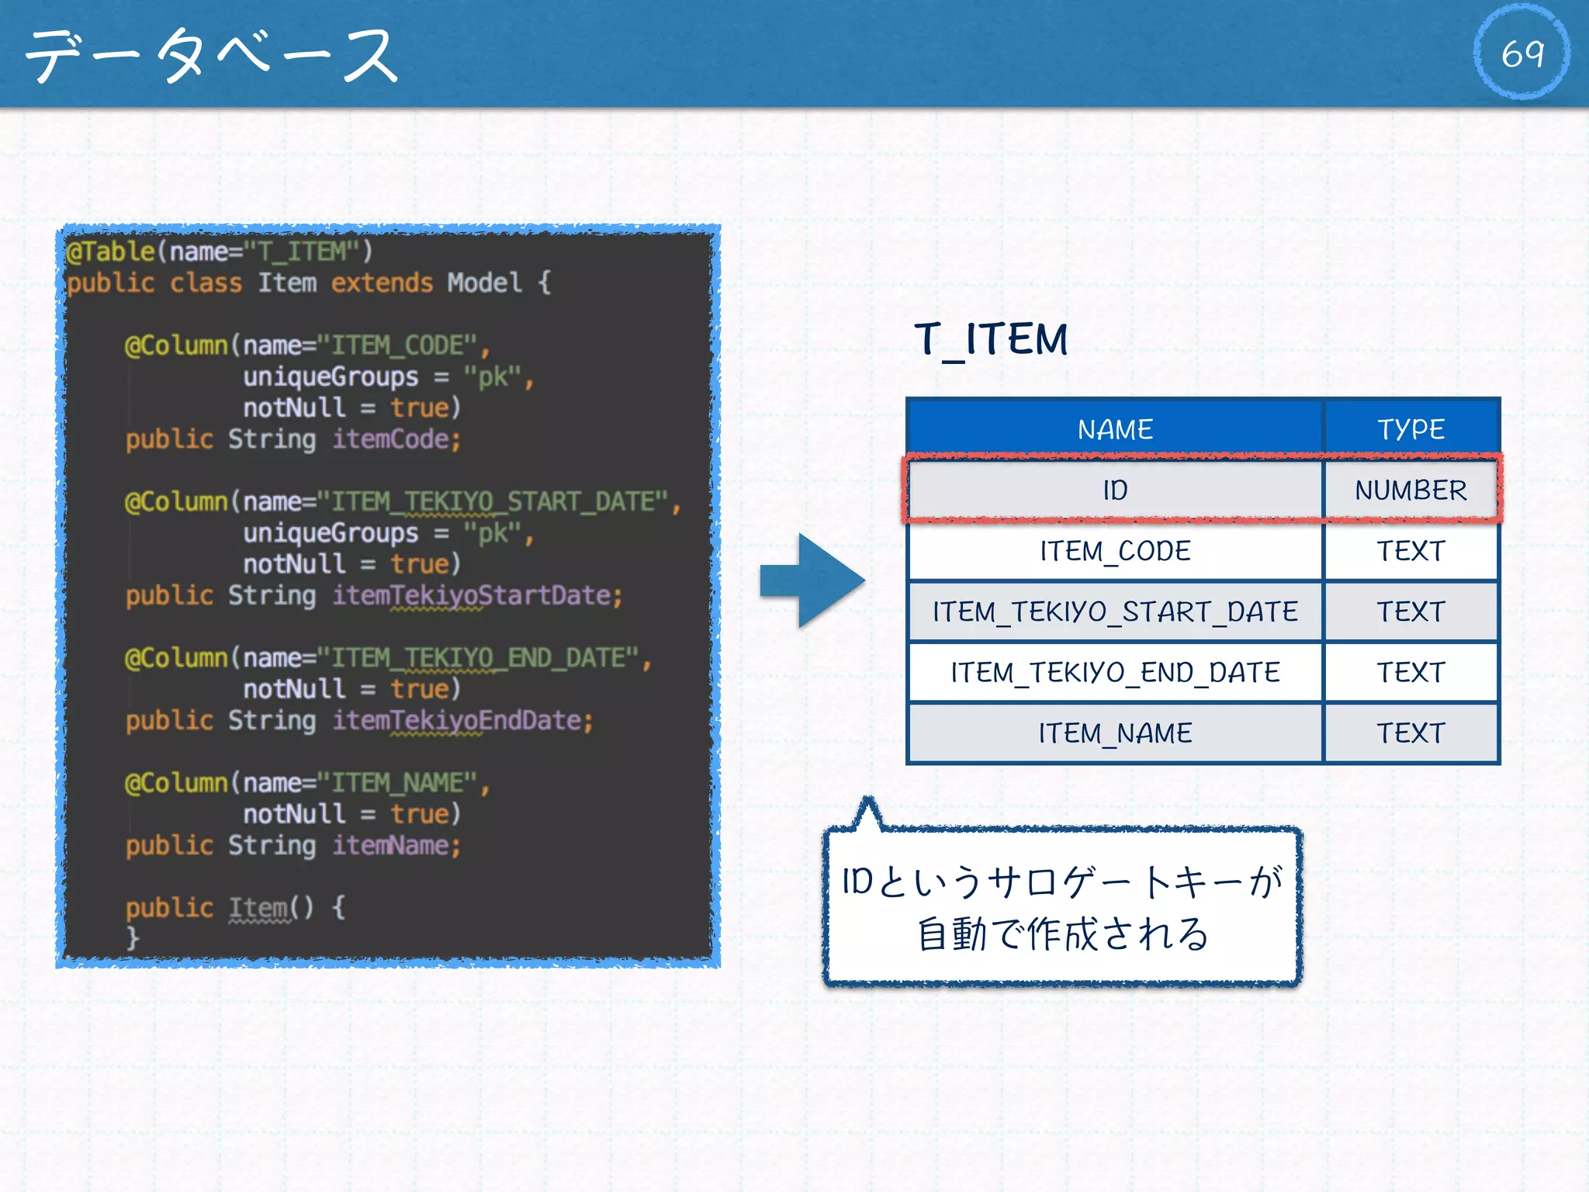Click the blue right-pointing arrow
Screen dimensions: 1589x1192
tap(813, 580)
